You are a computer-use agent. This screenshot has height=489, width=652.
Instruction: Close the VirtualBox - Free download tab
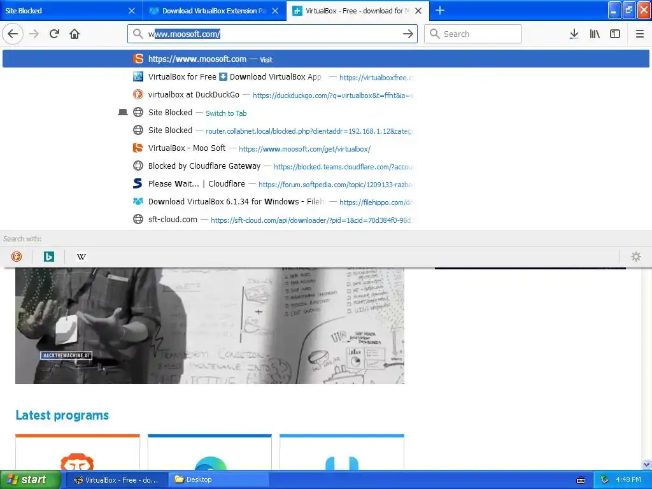point(418,11)
